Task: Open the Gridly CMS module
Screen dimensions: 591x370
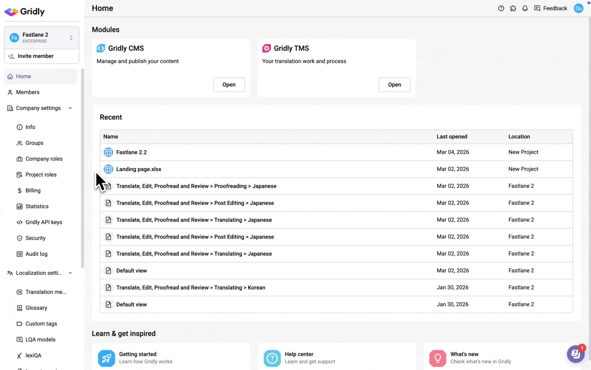Action: (x=229, y=85)
